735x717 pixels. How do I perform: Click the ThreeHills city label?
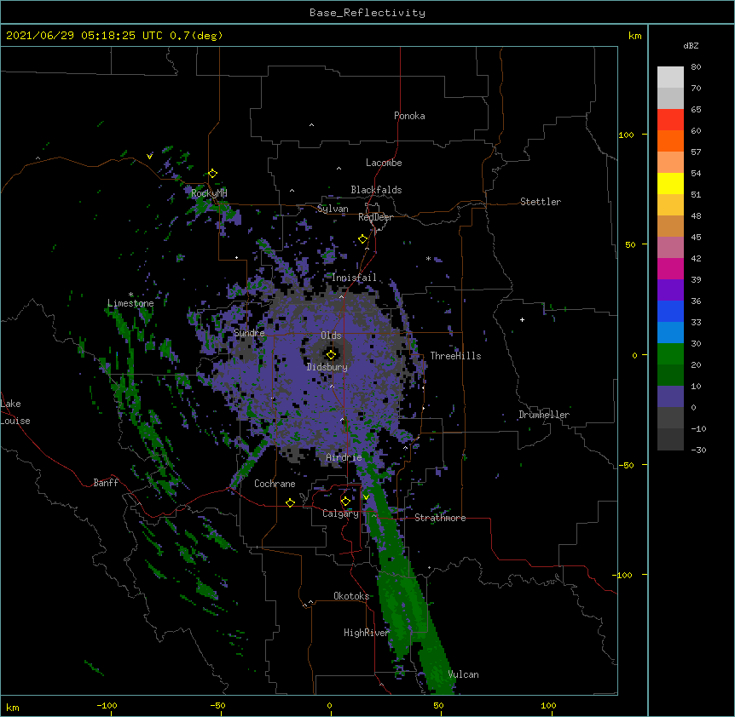(455, 356)
